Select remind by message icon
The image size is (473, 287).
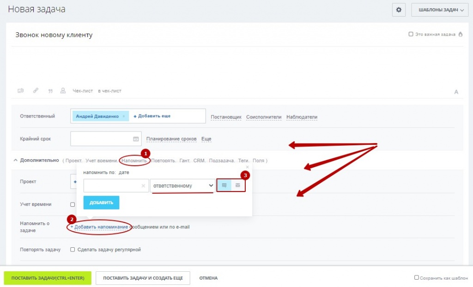pyautogui.click(x=224, y=185)
